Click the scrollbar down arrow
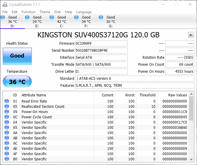The height and width of the screenshot is (165, 197). pyautogui.click(x=191, y=159)
